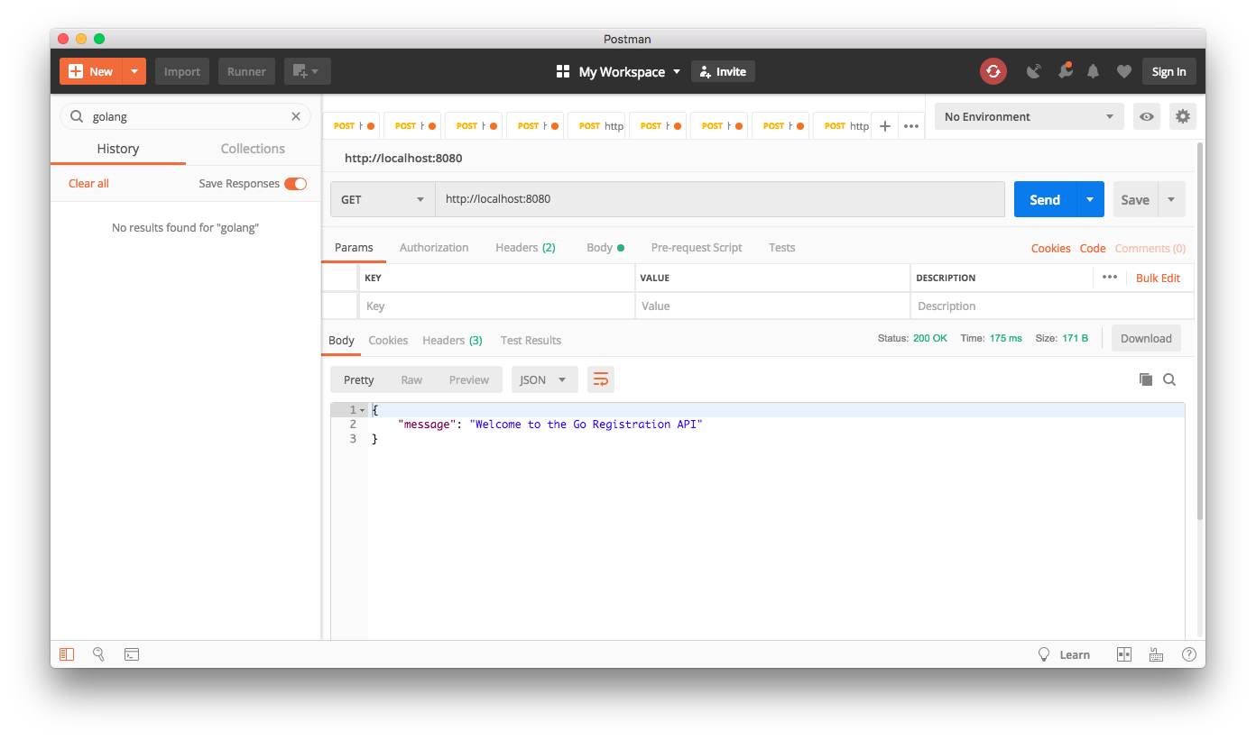Open the notifications bell icon
The width and height of the screenshot is (1256, 740).
1093,70
